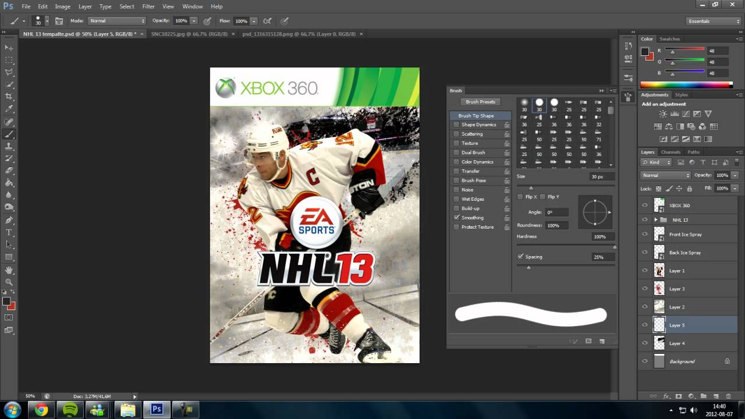Screen dimensions: 745x419
Task: Expand the NHL 13 layer group
Action: [656, 220]
